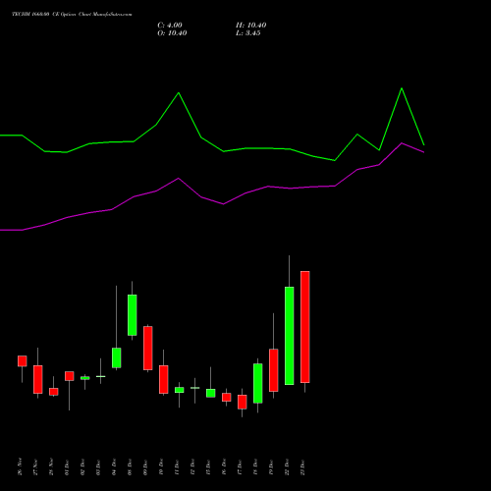Select the high value 'H: 10.40'

click(x=250, y=26)
